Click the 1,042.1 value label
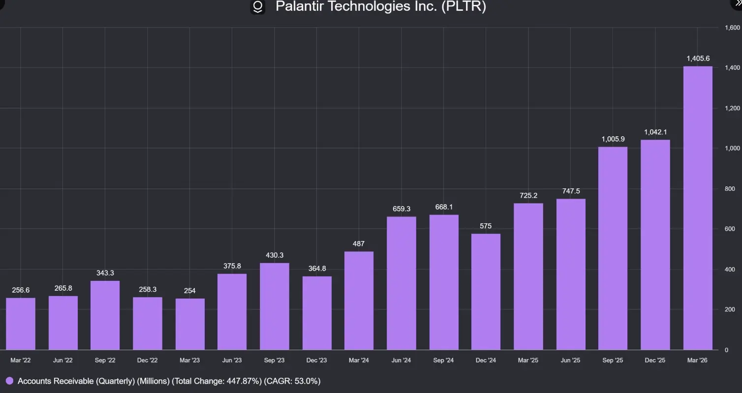This screenshot has height=393, width=742. click(x=655, y=132)
